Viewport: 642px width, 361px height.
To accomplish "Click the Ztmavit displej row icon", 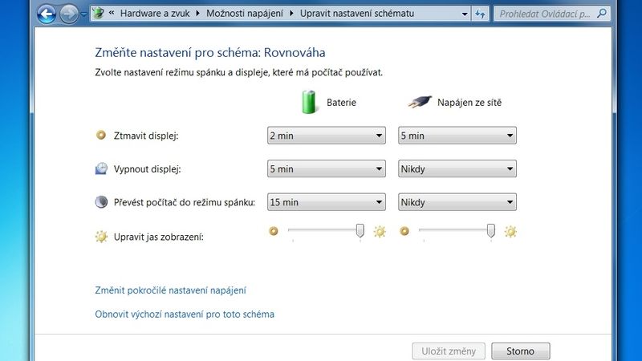I will (101, 135).
